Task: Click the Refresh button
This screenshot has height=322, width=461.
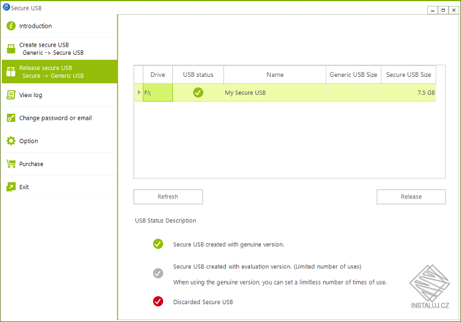Action: (x=168, y=197)
